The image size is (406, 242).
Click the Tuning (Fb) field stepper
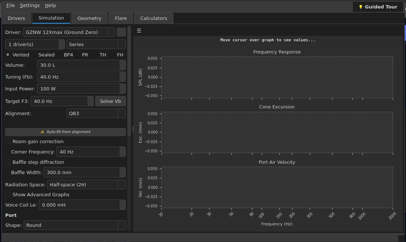(x=123, y=77)
